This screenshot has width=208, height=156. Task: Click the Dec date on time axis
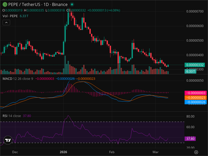point(15,152)
